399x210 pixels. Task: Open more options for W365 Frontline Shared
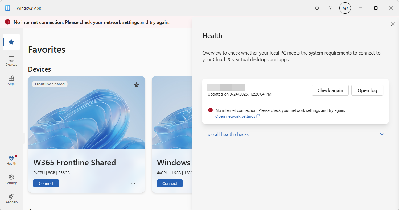(133, 183)
